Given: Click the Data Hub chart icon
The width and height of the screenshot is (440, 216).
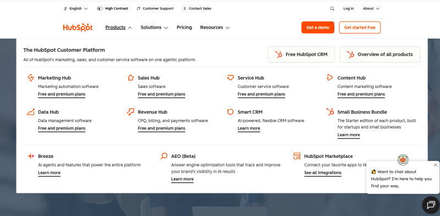Looking at the screenshot, I should [31, 112].
